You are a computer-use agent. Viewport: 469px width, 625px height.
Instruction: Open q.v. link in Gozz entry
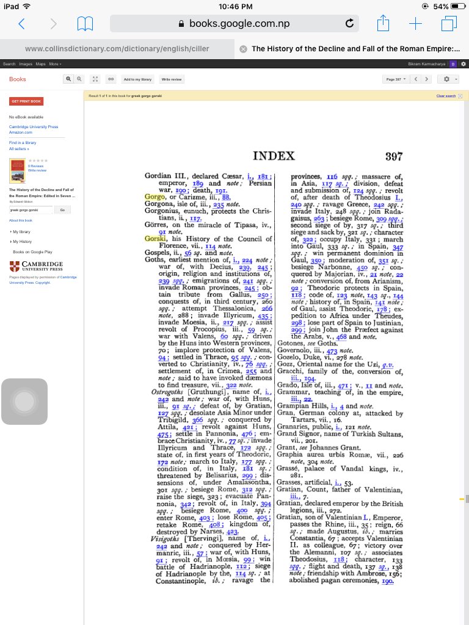click(x=388, y=365)
